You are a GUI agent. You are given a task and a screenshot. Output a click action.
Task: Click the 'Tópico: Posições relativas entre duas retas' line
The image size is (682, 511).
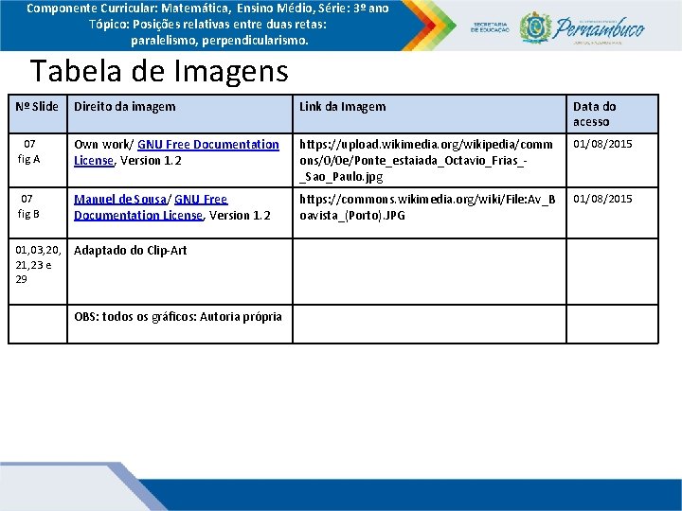(207, 25)
